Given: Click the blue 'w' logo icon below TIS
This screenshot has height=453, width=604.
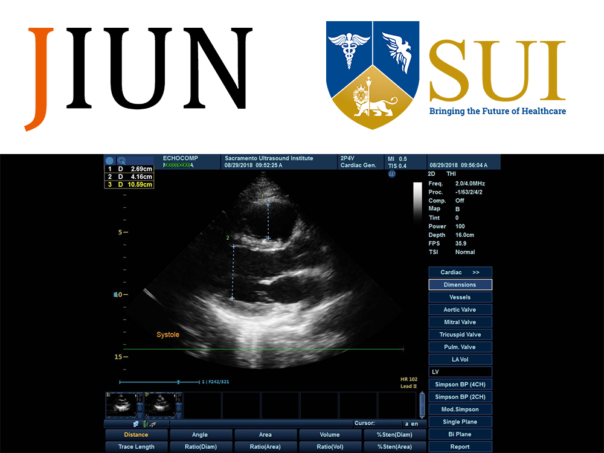Looking at the screenshot, I should [x=392, y=174].
